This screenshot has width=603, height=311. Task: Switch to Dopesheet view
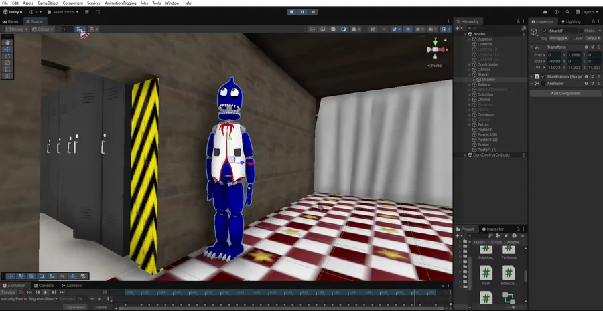(74, 307)
